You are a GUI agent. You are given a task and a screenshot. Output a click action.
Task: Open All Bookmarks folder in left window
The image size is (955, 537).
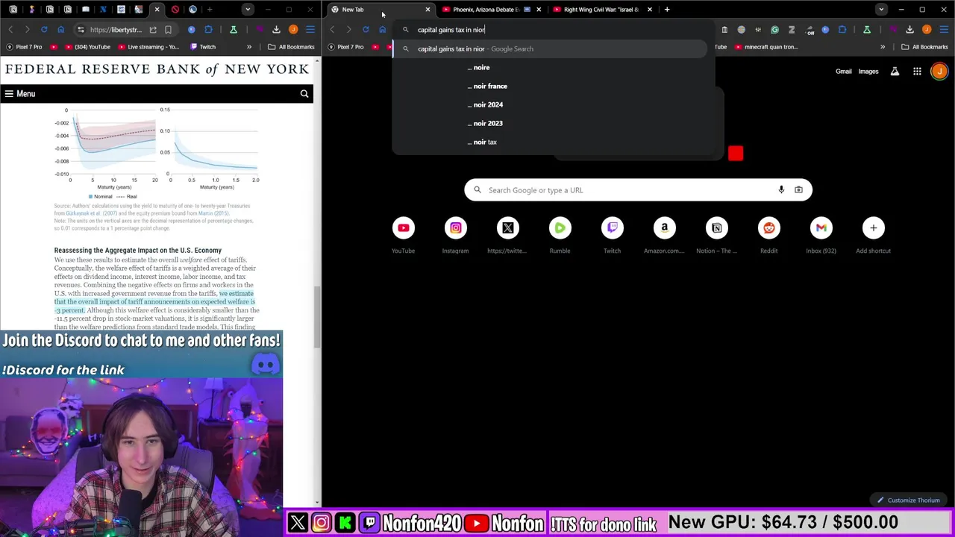click(x=291, y=47)
